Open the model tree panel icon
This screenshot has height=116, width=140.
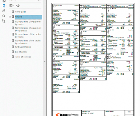click(4, 21)
